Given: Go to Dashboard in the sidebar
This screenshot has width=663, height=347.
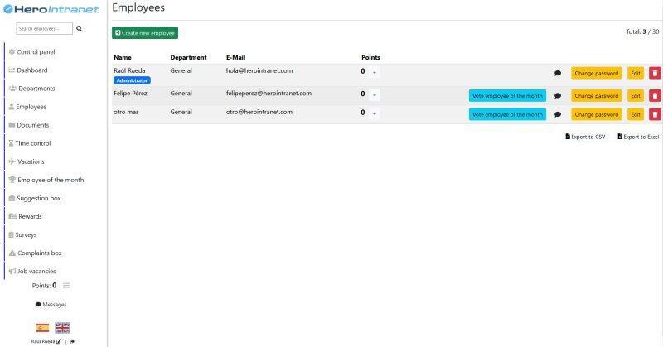Looking at the screenshot, I should 28,70.
